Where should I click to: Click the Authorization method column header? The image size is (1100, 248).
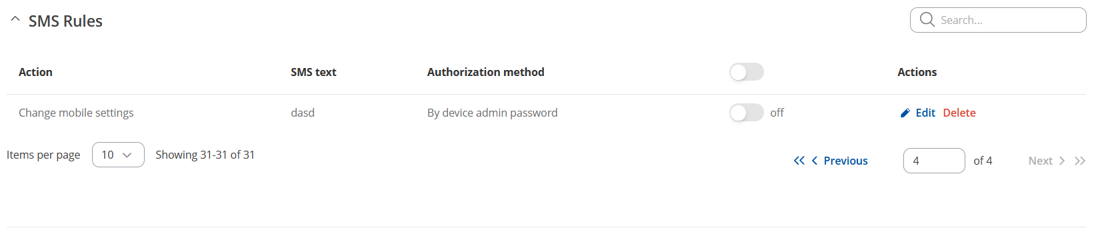[x=485, y=72]
